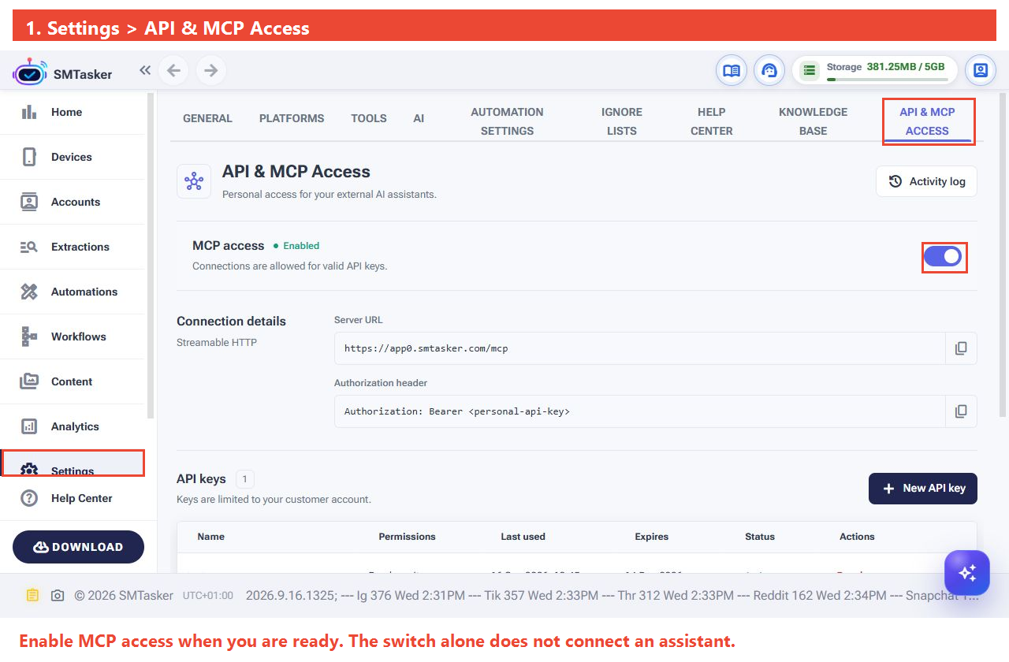Click the UTC+01:00 timezone label
Screen dimensions: 1009x662
click(208, 596)
